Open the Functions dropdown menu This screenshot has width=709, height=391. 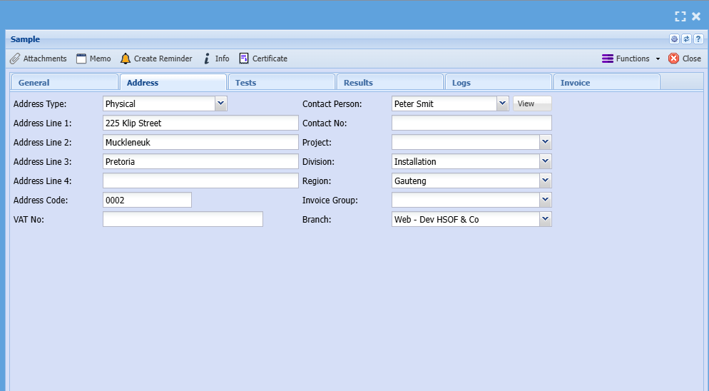tap(631, 59)
